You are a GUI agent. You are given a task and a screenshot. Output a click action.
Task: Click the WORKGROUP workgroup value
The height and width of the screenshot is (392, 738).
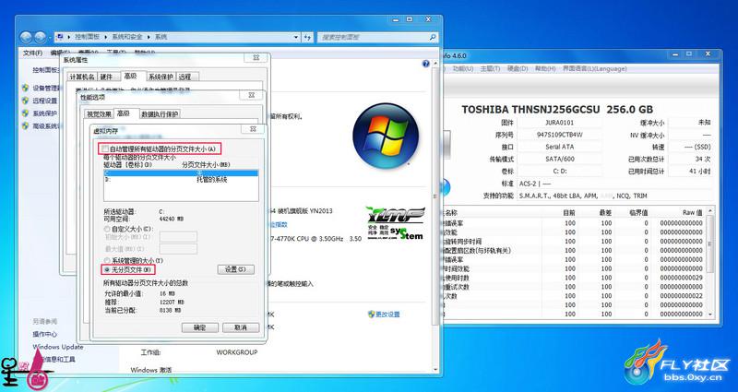click(237, 352)
